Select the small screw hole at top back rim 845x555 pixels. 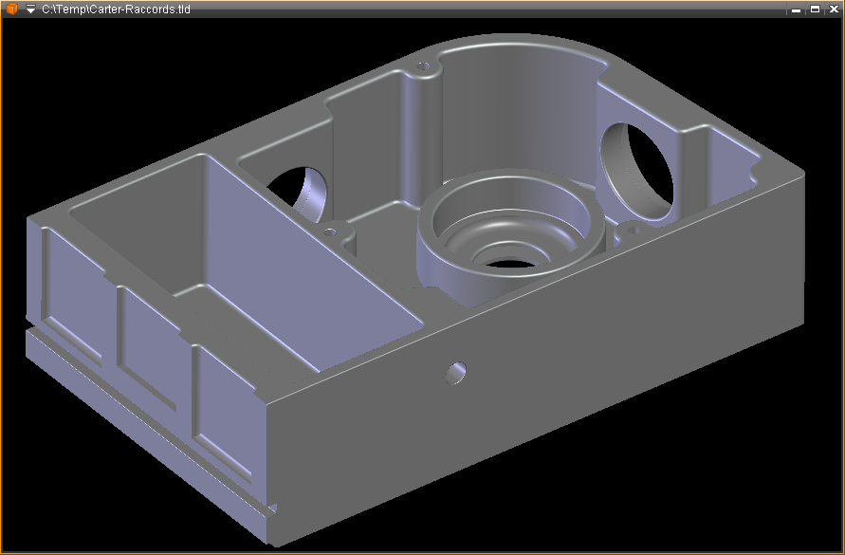tap(422, 68)
